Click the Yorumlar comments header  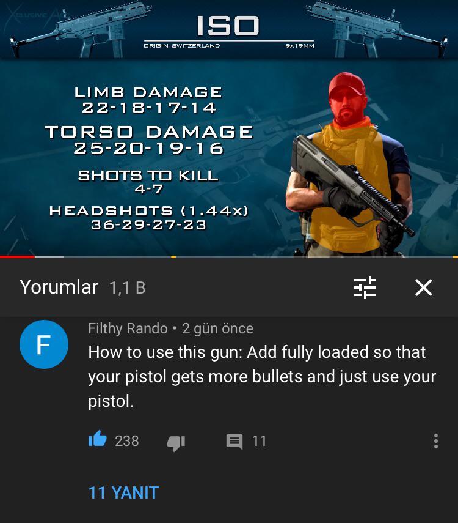(x=59, y=287)
